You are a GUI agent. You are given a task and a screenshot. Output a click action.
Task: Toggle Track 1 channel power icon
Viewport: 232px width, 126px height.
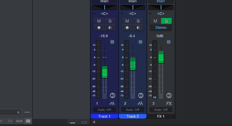pos(112,42)
